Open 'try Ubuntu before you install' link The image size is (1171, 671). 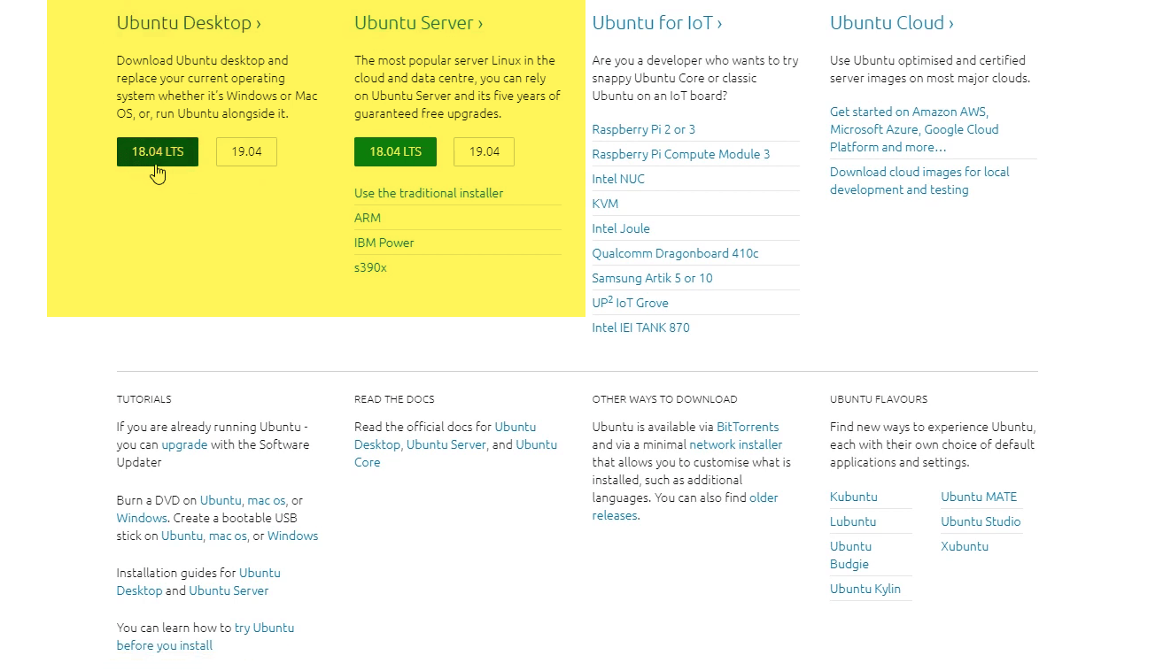point(206,636)
